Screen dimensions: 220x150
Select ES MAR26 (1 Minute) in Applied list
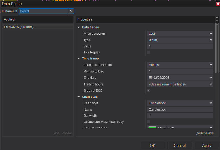tap(19, 27)
